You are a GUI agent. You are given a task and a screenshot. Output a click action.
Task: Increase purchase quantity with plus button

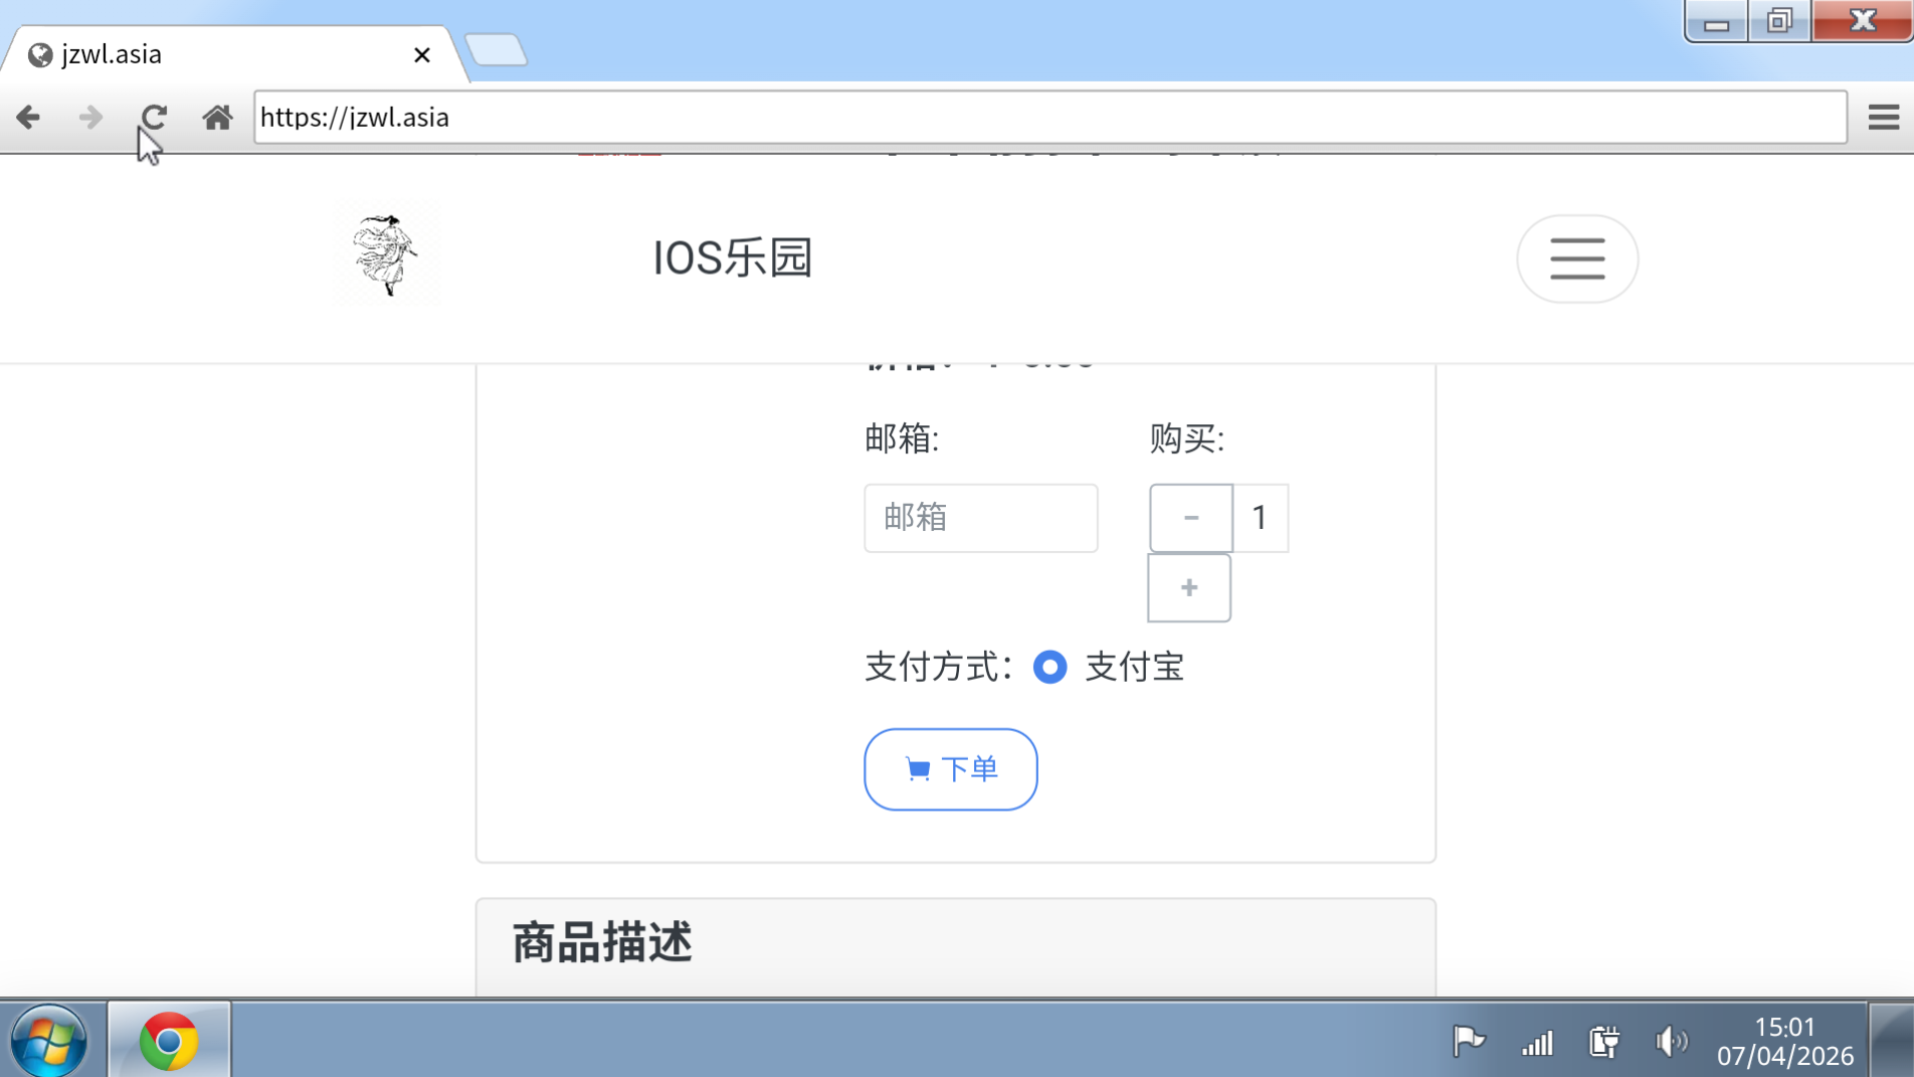(x=1189, y=588)
